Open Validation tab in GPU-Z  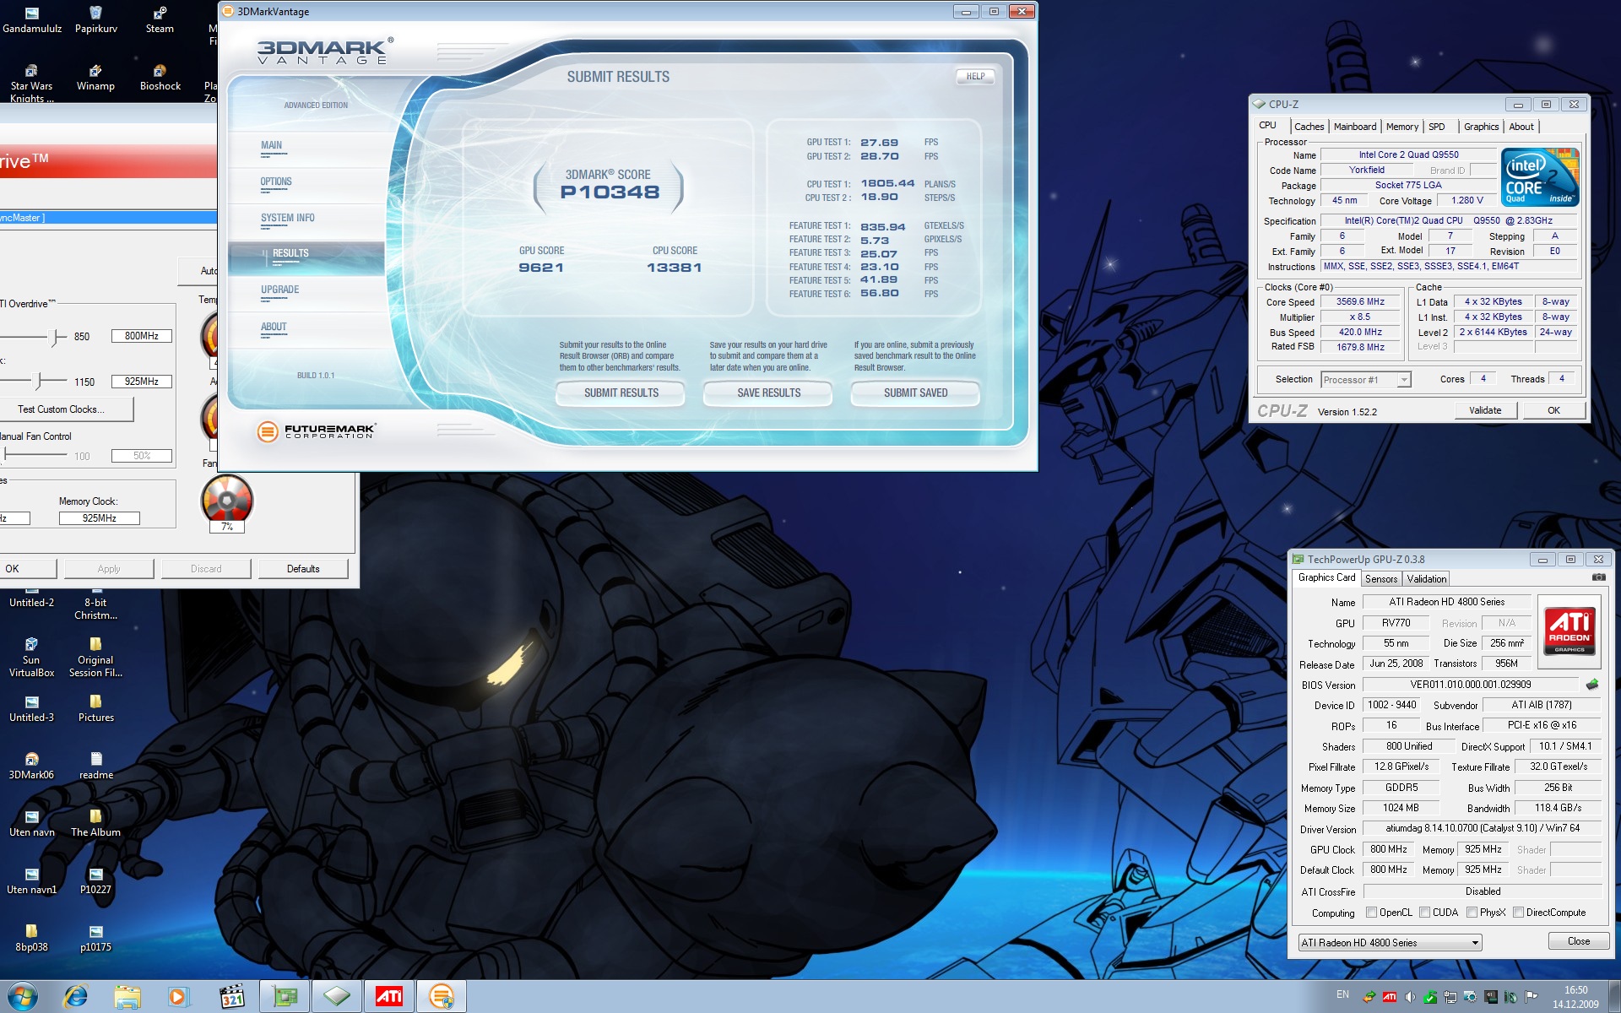(x=1426, y=578)
